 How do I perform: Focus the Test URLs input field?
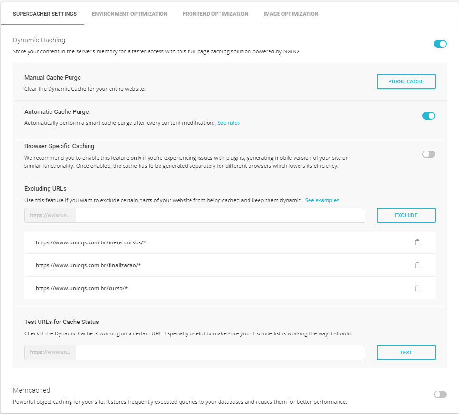(220, 352)
